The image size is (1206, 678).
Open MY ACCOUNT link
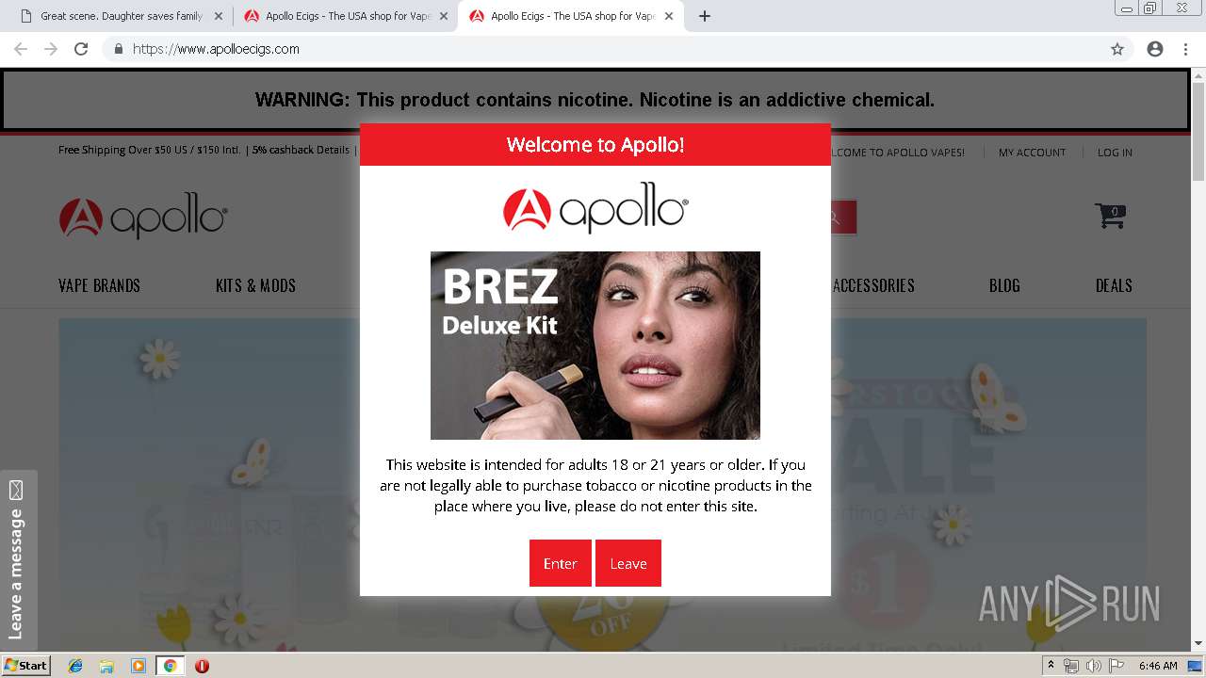point(1032,153)
